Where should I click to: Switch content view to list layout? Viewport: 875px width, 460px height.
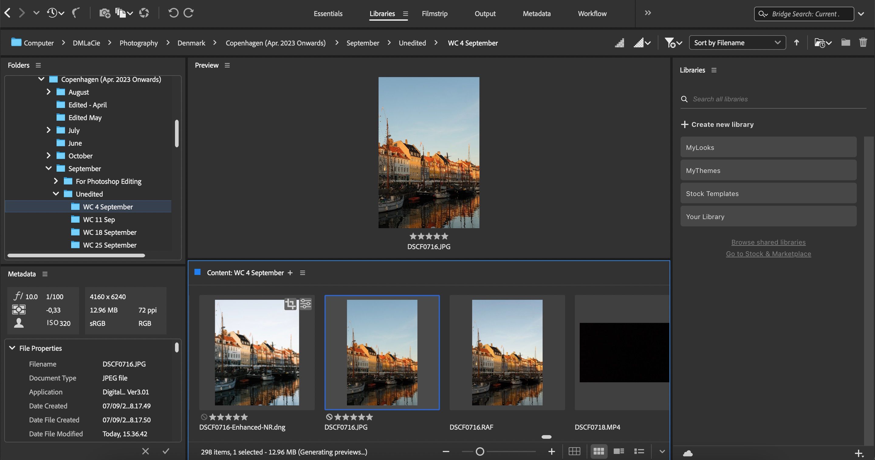pyautogui.click(x=639, y=451)
